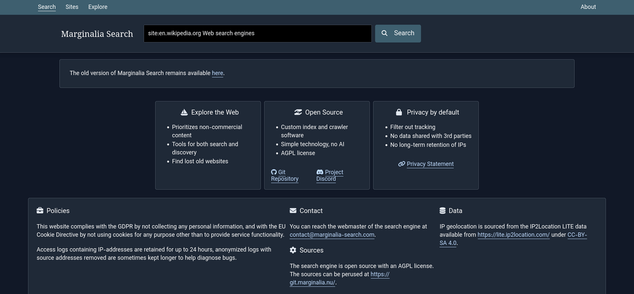This screenshot has height=294, width=634.
Task: Click 'Tools for both search and discovery' text
Action: (205, 148)
